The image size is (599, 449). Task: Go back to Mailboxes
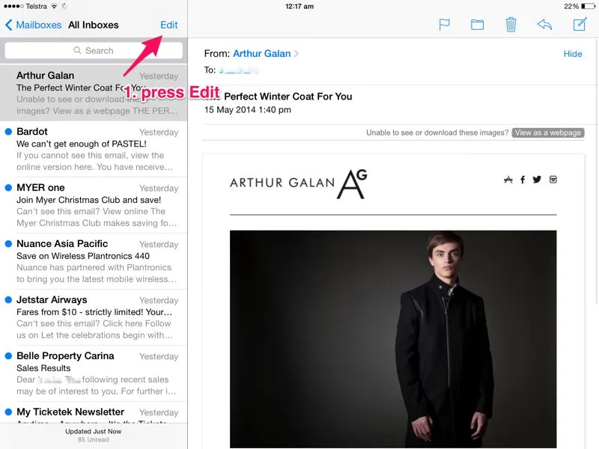pyautogui.click(x=34, y=25)
